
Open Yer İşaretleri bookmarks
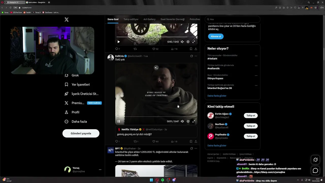point(77,85)
